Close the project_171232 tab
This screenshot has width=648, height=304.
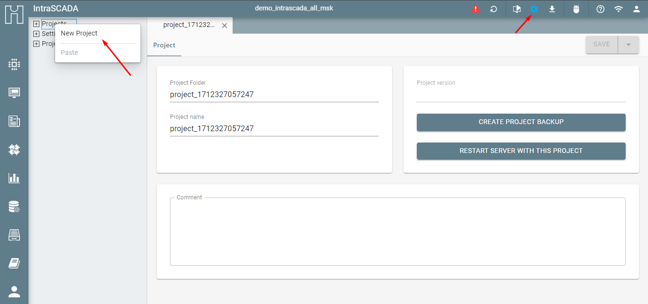tap(225, 26)
